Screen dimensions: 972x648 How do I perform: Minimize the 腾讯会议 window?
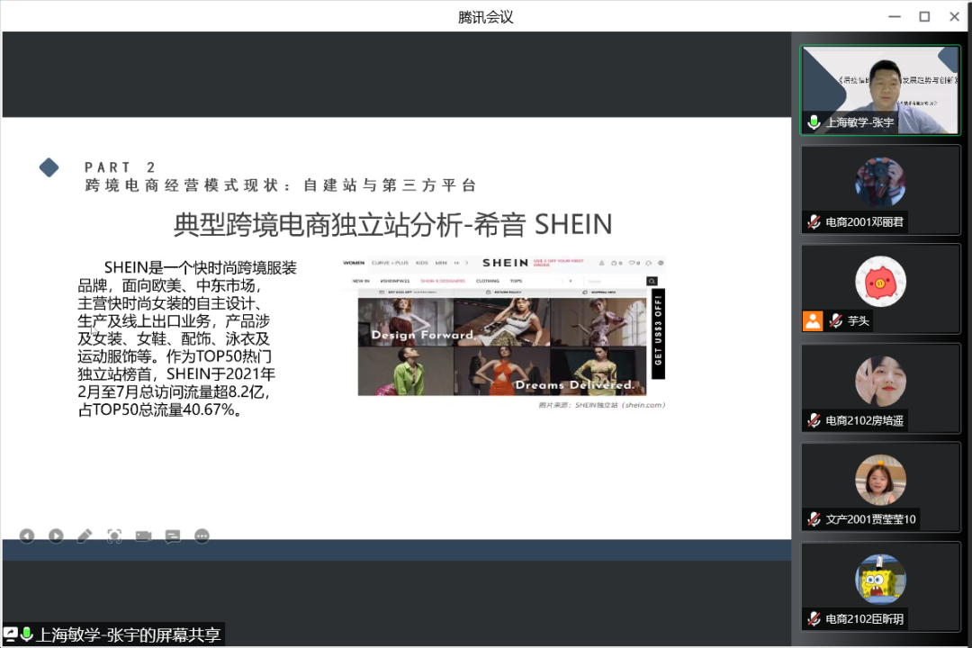coord(895,17)
